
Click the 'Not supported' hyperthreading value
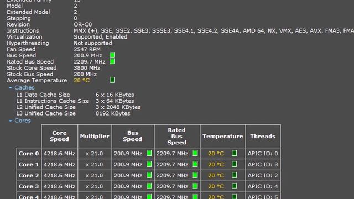pyautogui.click(x=93, y=43)
